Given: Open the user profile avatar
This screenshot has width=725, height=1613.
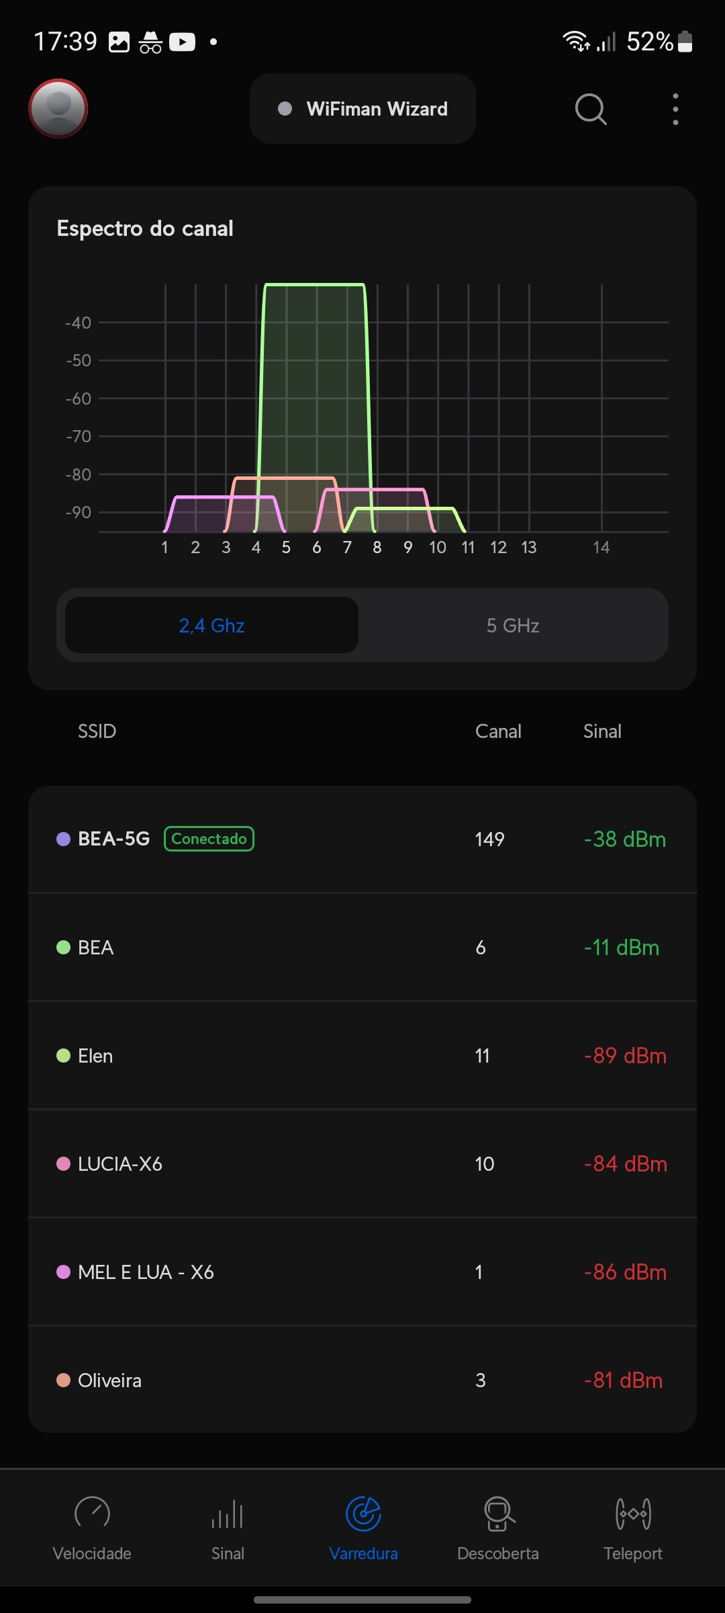Looking at the screenshot, I should 58,108.
